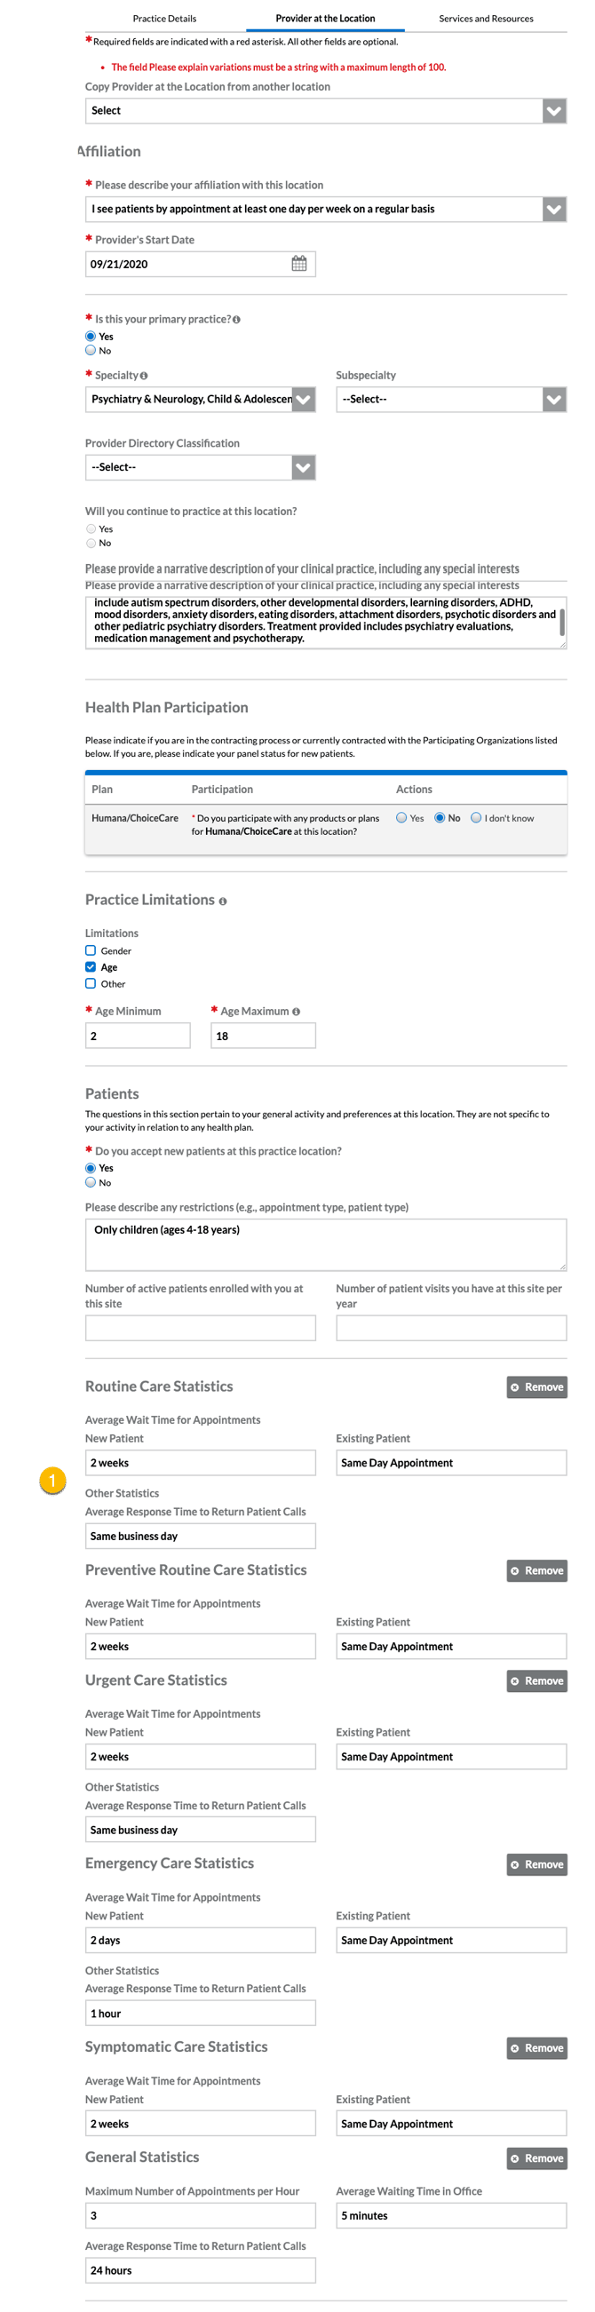Expand the Subspecialty dropdown
The height and width of the screenshot is (2312, 595).
pyautogui.click(x=451, y=400)
